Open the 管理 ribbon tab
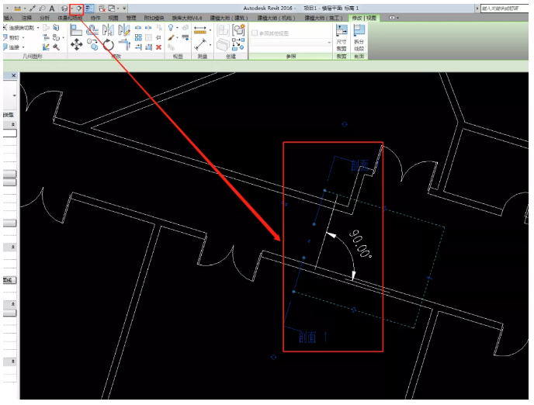The width and height of the screenshot is (534, 405). pyautogui.click(x=131, y=18)
